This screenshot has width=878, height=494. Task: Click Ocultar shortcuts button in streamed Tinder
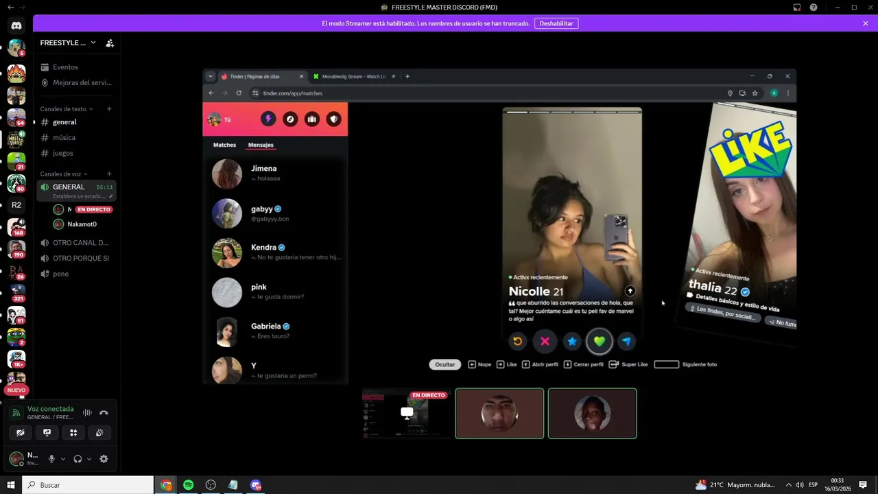445,364
